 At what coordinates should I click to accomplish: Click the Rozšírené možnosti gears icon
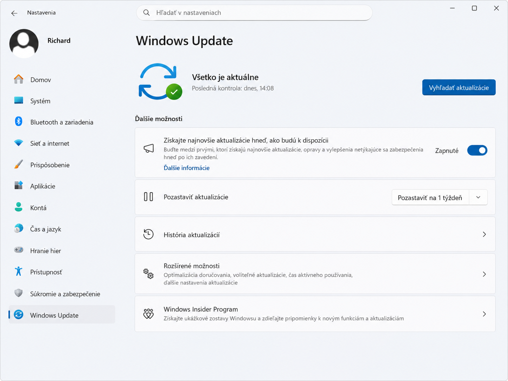click(x=148, y=274)
